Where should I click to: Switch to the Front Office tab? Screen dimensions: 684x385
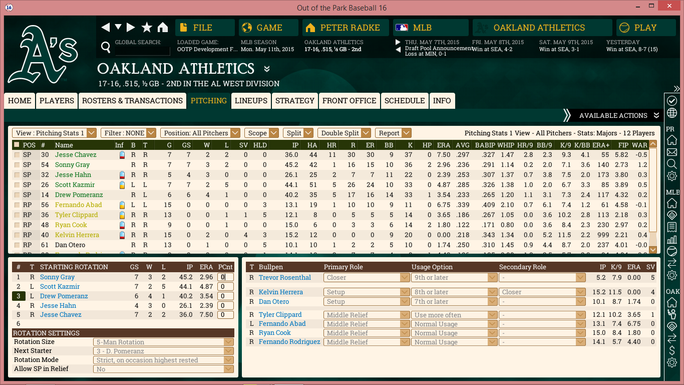point(350,101)
